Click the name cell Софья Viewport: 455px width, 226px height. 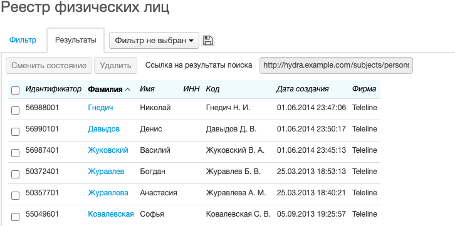[152, 214]
